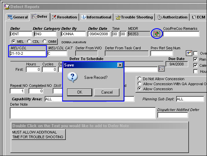
Task: Cancel the Save Record dialog
Action: coord(107,92)
